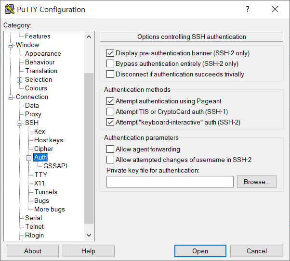The height and width of the screenshot is (261, 290).
Task: Open the Kex category
Action: coord(40,131)
